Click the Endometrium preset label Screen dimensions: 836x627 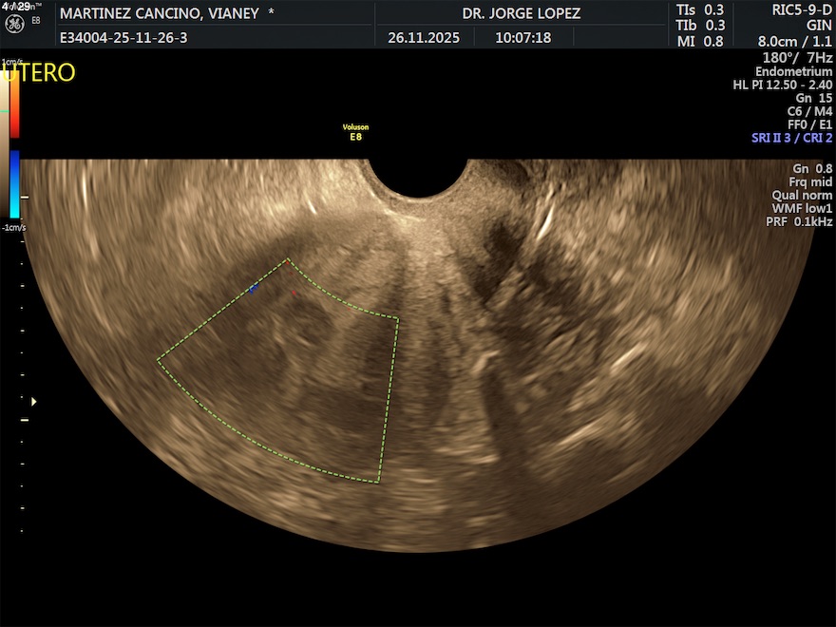[x=793, y=72]
